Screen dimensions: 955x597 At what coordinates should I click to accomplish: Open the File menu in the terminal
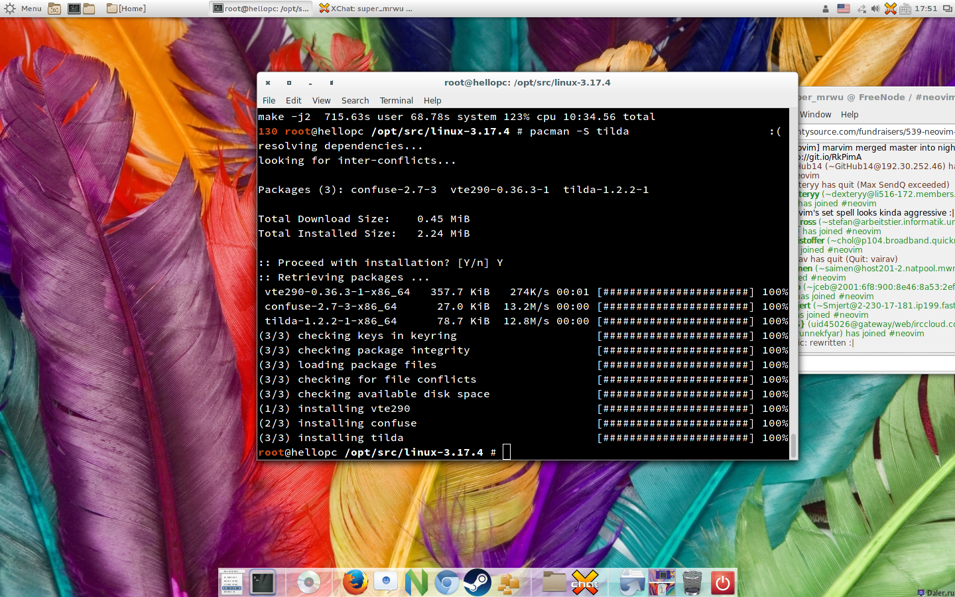click(269, 101)
